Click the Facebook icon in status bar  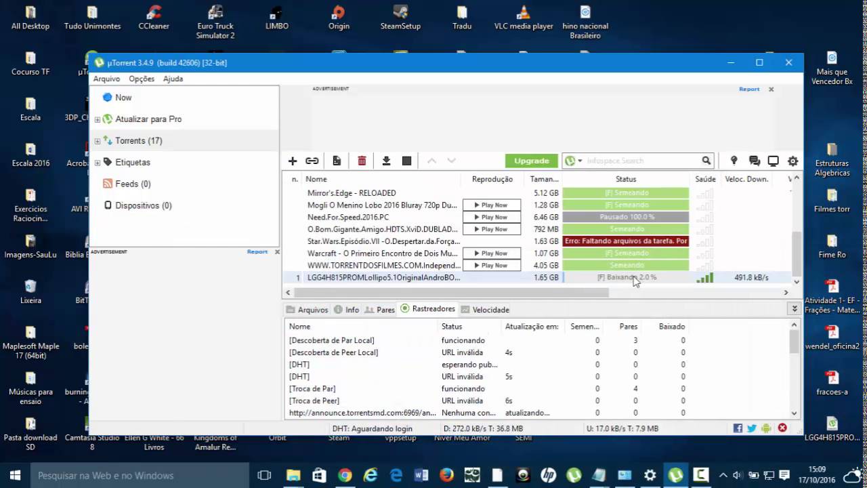(x=738, y=428)
